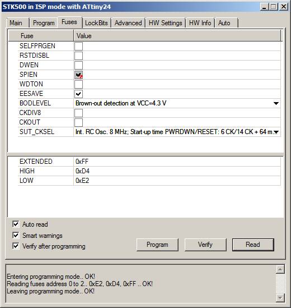Viewport: 291px width, 308px height.
Task: Select the Fuses tab
Action: click(x=69, y=22)
